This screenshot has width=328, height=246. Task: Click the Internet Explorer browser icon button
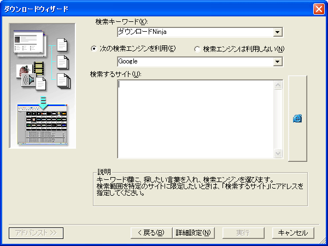[297, 119]
